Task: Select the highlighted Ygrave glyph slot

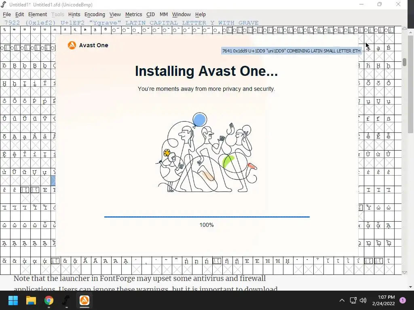Action: click(x=54, y=180)
